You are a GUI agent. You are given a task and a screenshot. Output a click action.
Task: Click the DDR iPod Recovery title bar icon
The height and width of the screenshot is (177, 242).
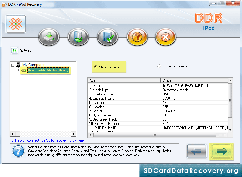(4, 4)
